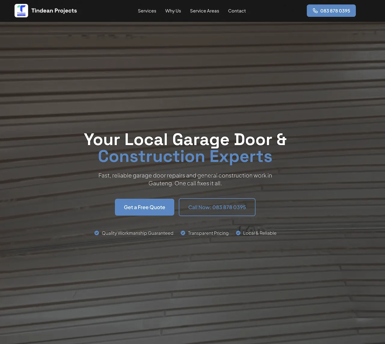Screen dimensions: 385x344
Task: Click the Get a Free Quote button
Action: 144,207
